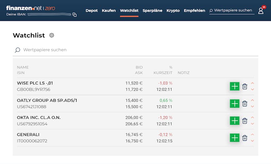Click ISIN US67421J1088
Screen dimensions: 271x164
tap(32, 107)
